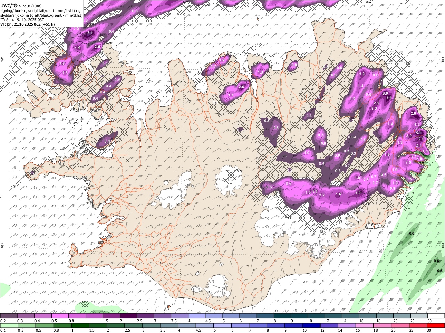Click the darkest green 1–1.5 lower legend swatch
Viewport: 445px width, 333px height.
pyautogui.click(x=80, y=326)
